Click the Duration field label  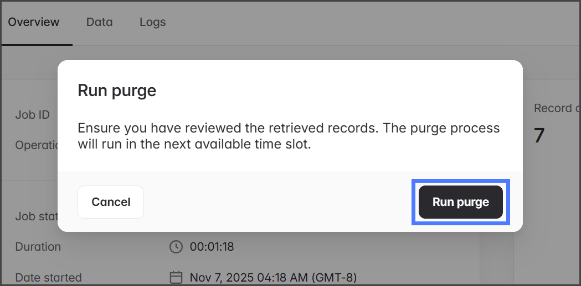point(38,247)
